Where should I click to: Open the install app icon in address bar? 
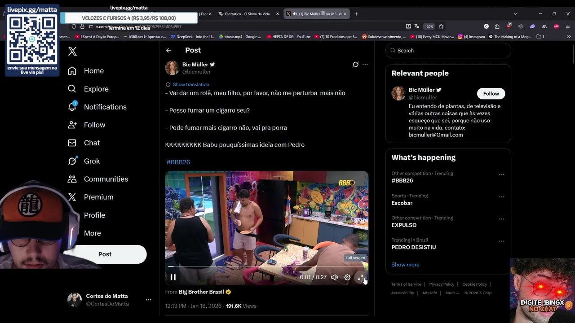pyautogui.click(x=408, y=26)
